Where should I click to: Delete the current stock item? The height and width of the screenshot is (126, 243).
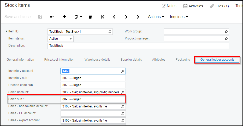pyautogui.click(x=90, y=17)
